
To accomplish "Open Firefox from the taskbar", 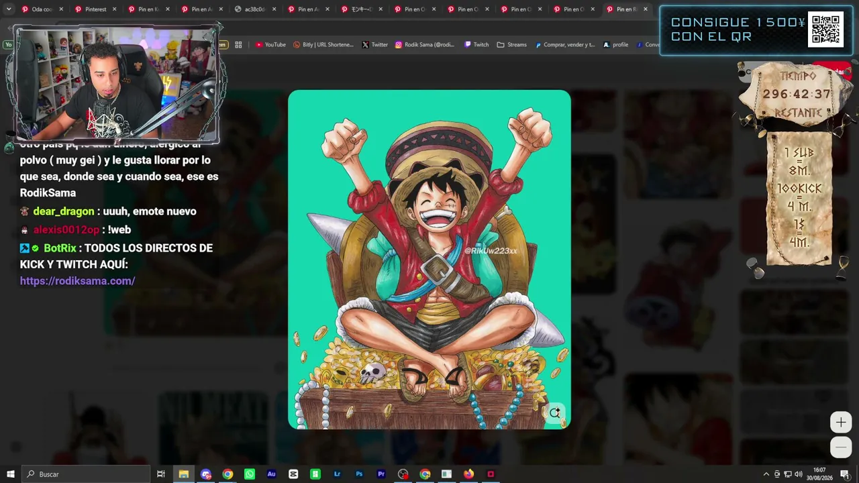I will click(x=468, y=474).
